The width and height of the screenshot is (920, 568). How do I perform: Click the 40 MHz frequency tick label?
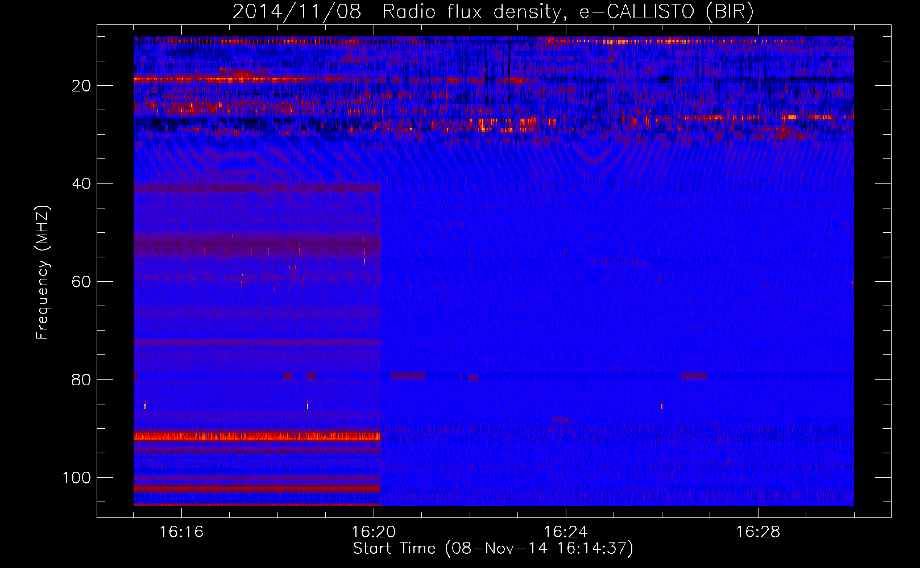81,184
